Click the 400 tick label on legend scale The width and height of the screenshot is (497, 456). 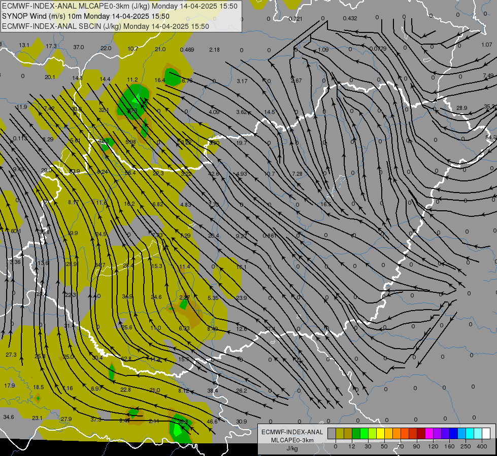482,446
